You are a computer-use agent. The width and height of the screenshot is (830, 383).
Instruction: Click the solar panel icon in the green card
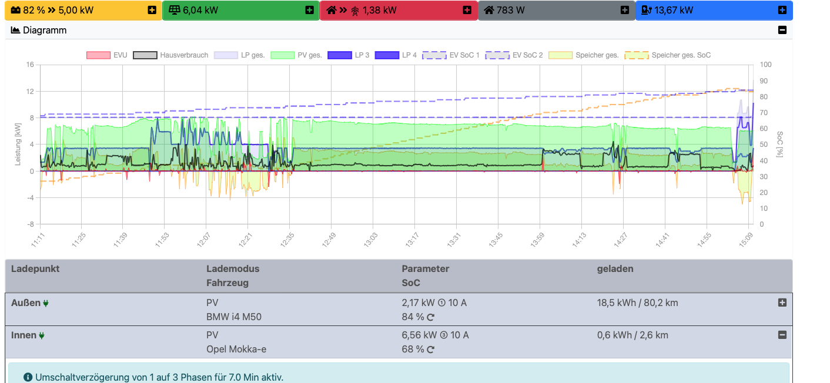173,10
